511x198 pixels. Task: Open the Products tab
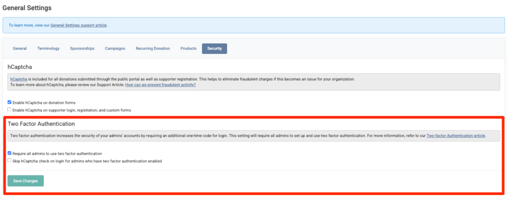(188, 48)
